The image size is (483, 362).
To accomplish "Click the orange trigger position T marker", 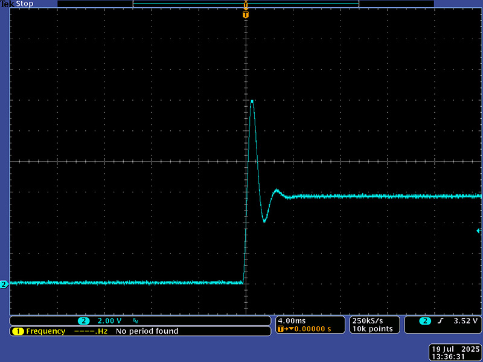I will 246,14.
